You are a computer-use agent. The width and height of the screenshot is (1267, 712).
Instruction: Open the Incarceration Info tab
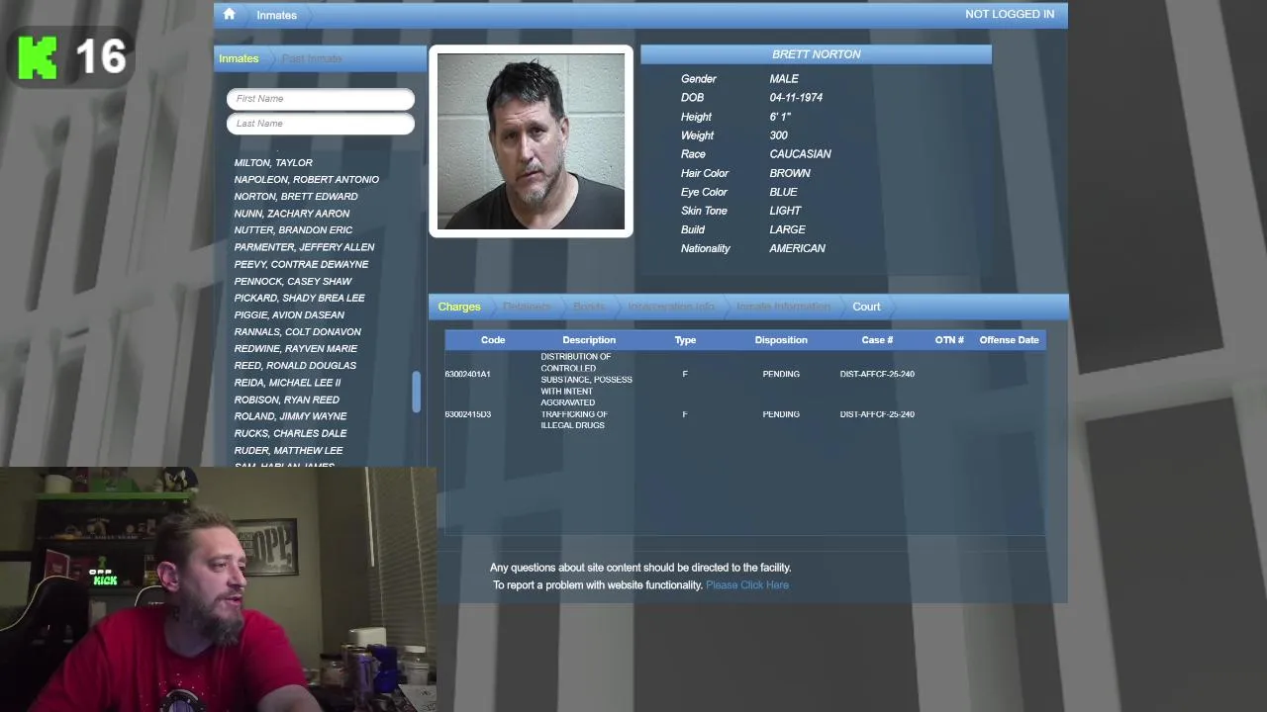(671, 307)
